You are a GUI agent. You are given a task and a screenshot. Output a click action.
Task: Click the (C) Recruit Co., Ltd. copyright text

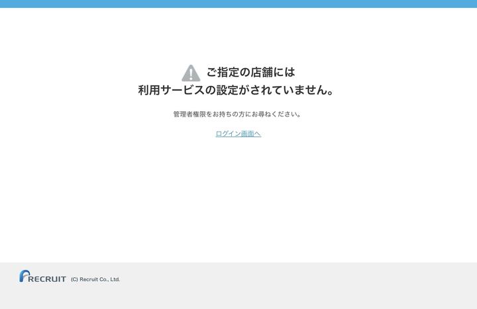pyautogui.click(x=95, y=279)
